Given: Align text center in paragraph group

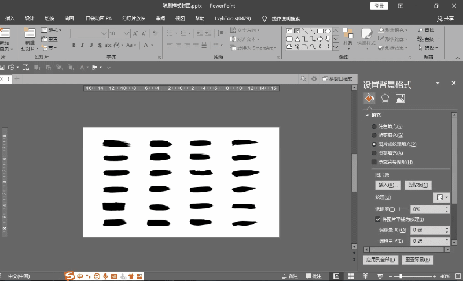Looking at the screenshot, I should 178,45.
